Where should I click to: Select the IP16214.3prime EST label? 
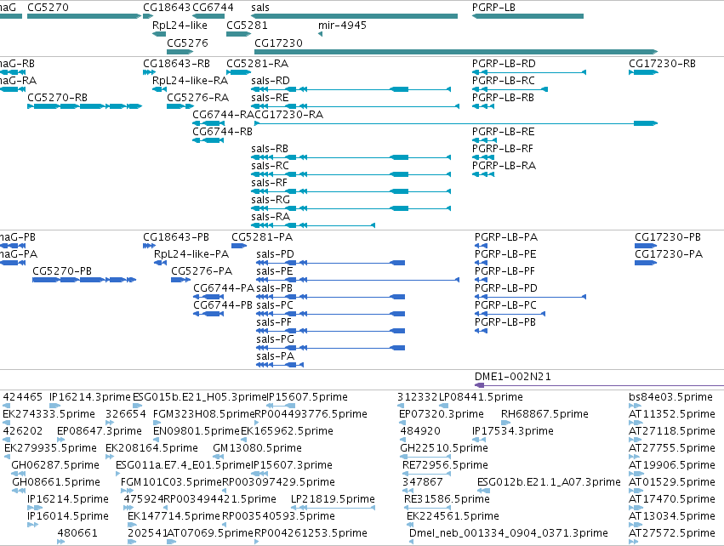pos(90,397)
